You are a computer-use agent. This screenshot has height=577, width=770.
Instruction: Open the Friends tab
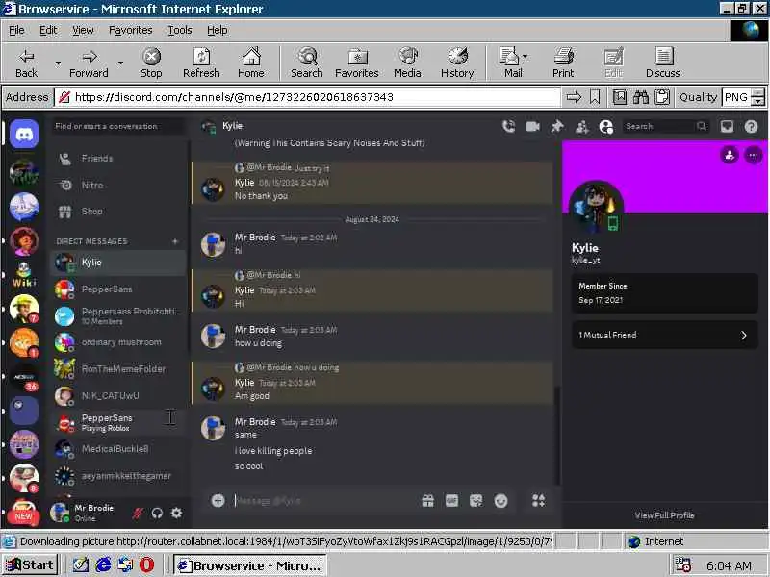pyautogui.click(x=118, y=159)
